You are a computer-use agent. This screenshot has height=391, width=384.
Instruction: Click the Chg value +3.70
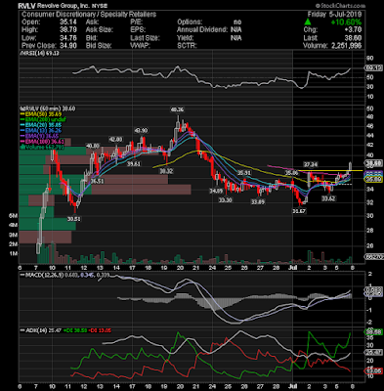(353, 29)
